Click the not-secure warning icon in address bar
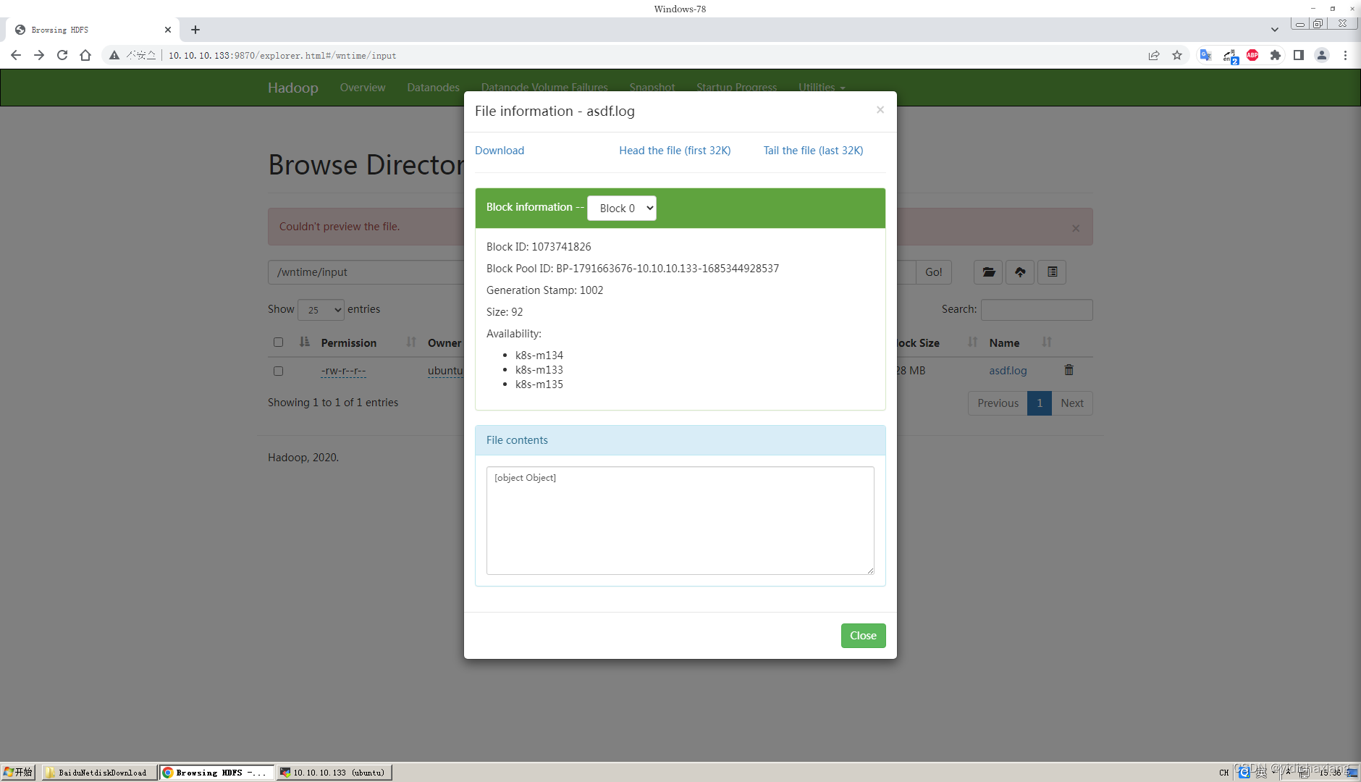The image size is (1361, 782). coord(114,55)
